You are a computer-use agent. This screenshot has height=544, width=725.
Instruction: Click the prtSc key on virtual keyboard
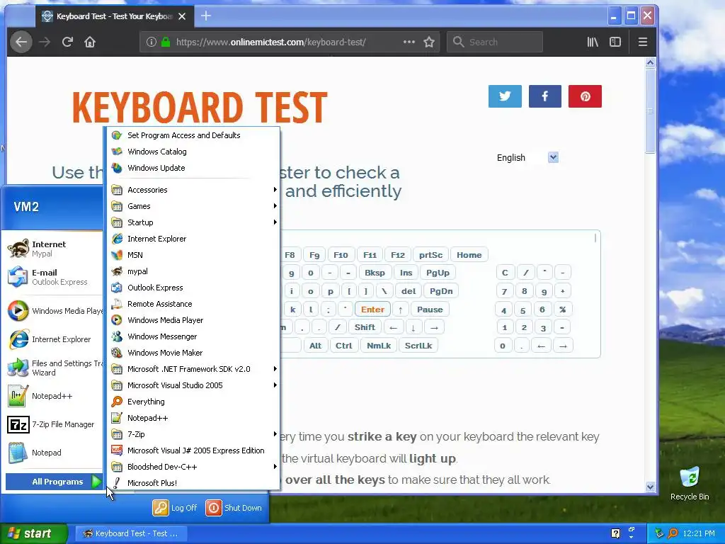430,255
